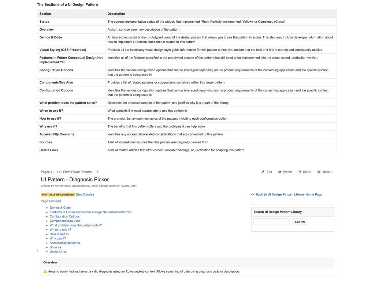
Task: Jump to Accessibility concerns contents link
Action: [x=65, y=243]
